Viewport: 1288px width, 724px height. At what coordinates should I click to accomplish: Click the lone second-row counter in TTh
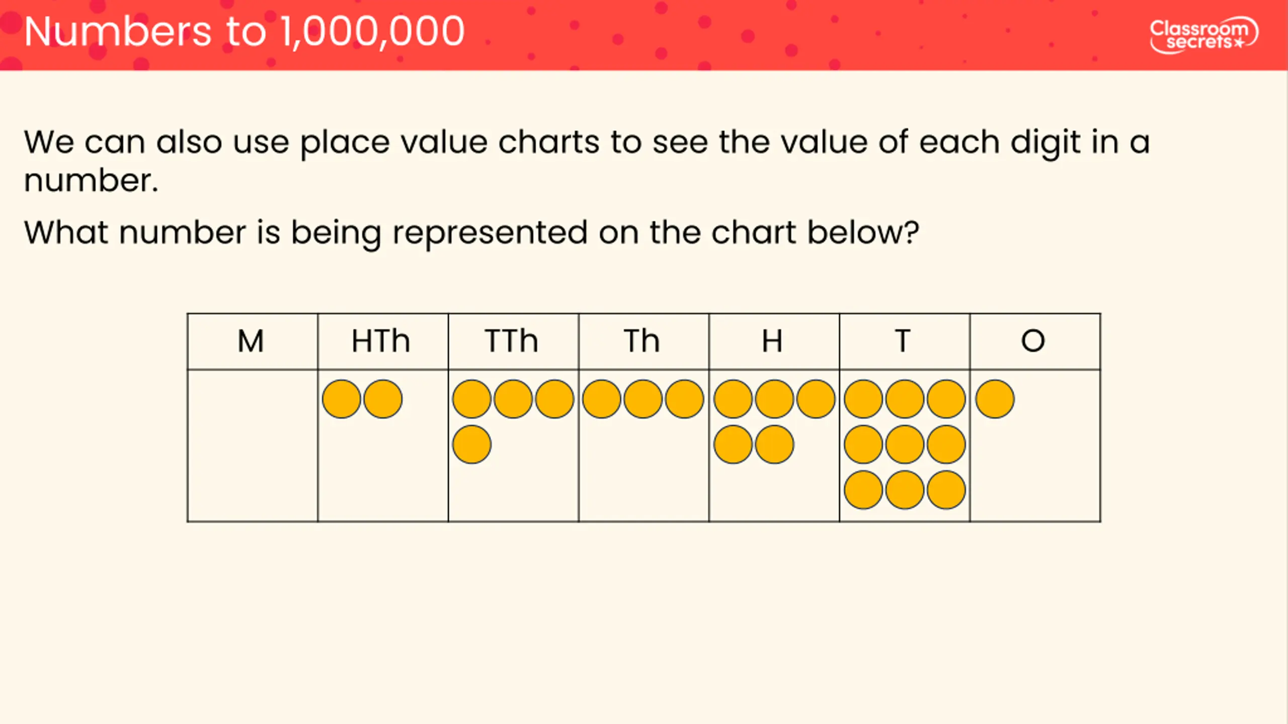[x=472, y=444]
